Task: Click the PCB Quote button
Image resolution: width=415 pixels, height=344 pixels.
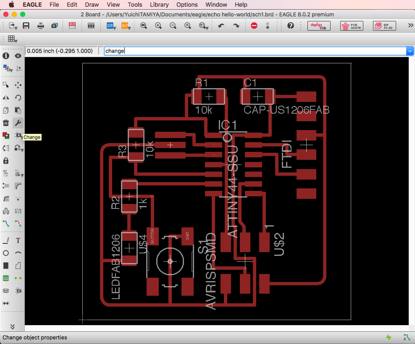Action: coord(352,26)
